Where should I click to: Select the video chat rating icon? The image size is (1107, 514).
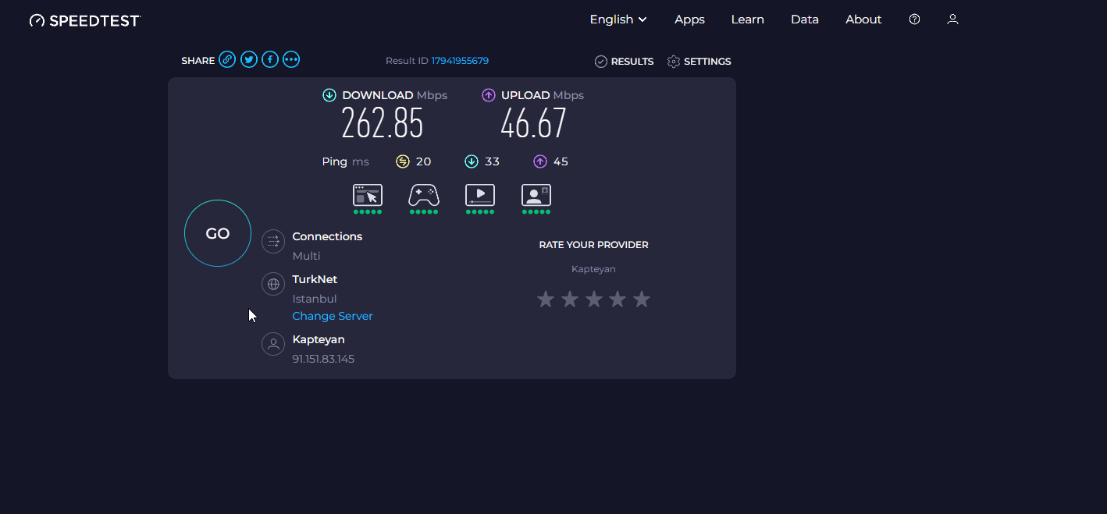tap(536, 195)
